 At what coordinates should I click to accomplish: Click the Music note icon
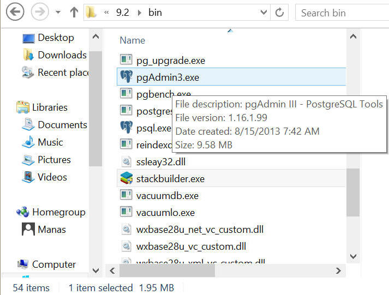point(28,142)
